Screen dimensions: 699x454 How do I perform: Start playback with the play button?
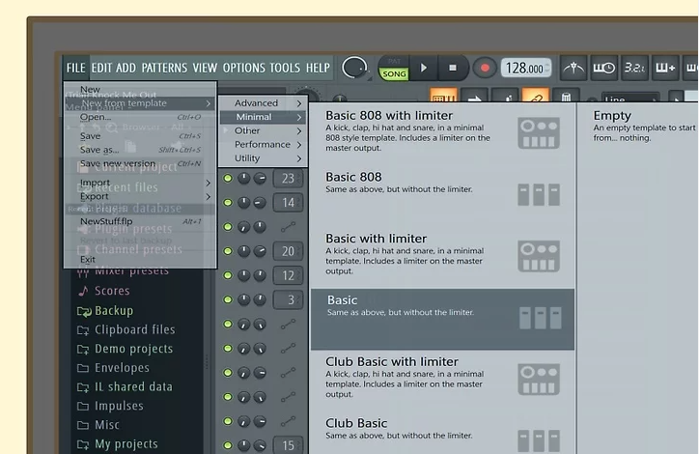424,68
